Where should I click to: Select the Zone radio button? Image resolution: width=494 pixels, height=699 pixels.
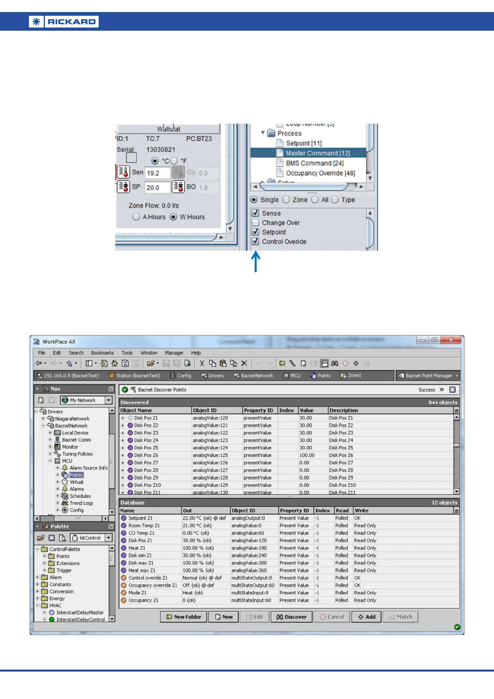click(286, 200)
